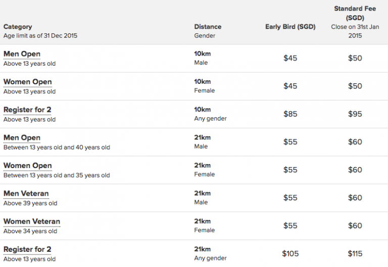Click the $95 standard fee price
Viewport: 388px width, 267px height.
355,114
